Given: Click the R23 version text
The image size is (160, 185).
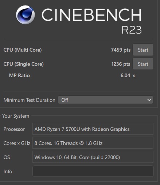Looking at the screenshot, I should point(132,30).
